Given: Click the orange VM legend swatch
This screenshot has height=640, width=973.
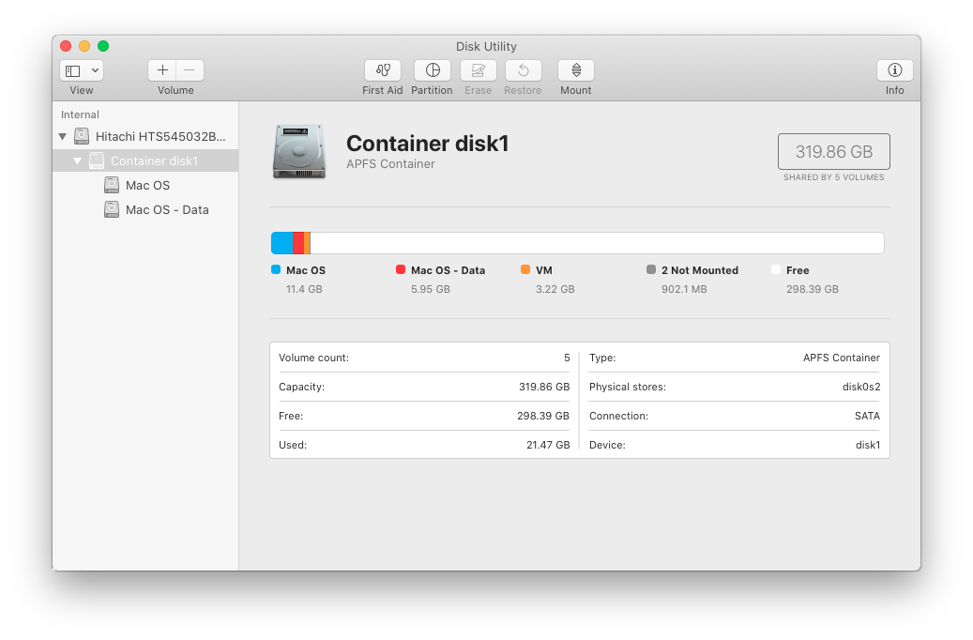Looking at the screenshot, I should tap(525, 269).
